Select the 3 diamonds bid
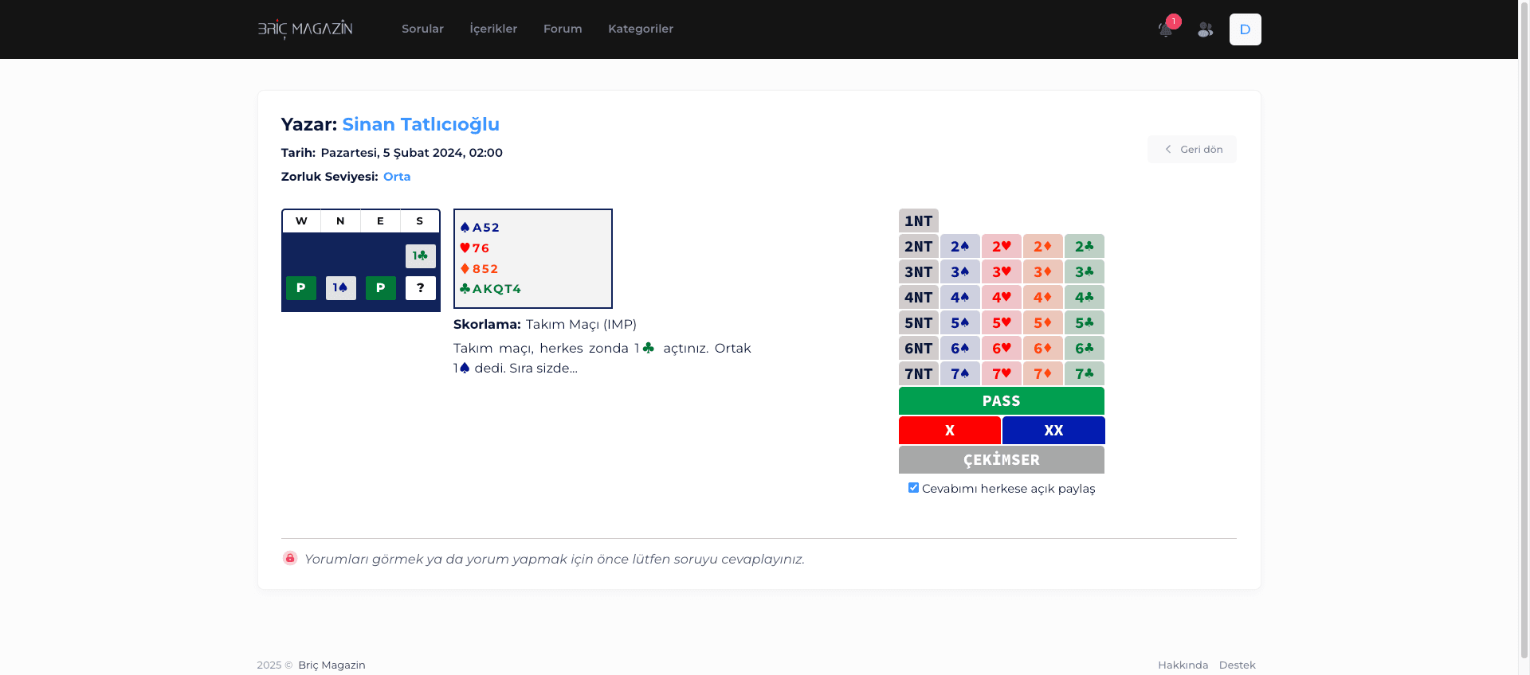The image size is (1530, 675). [1043, 271]
